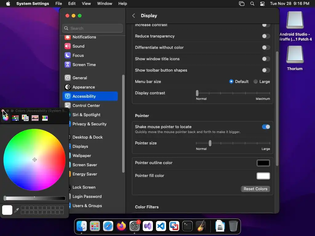The width and height of the screenshot is (315, 236).
Task: Open Launchpad from the Dock
Action: tap(95, 226)
